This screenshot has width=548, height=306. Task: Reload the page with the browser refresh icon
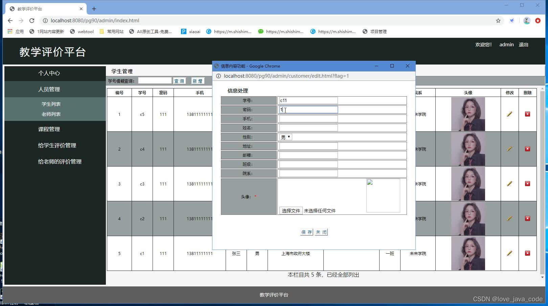coord(32,20)
